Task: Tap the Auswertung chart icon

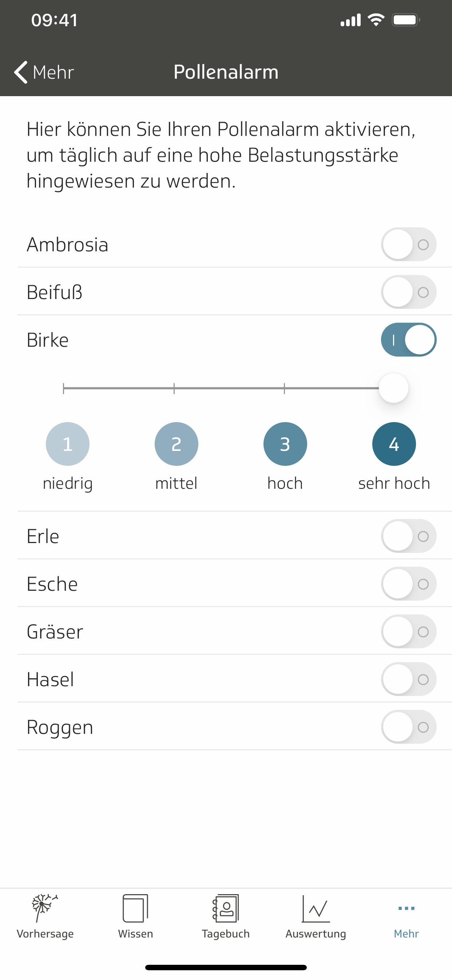Action: click(x=316, y=908)
